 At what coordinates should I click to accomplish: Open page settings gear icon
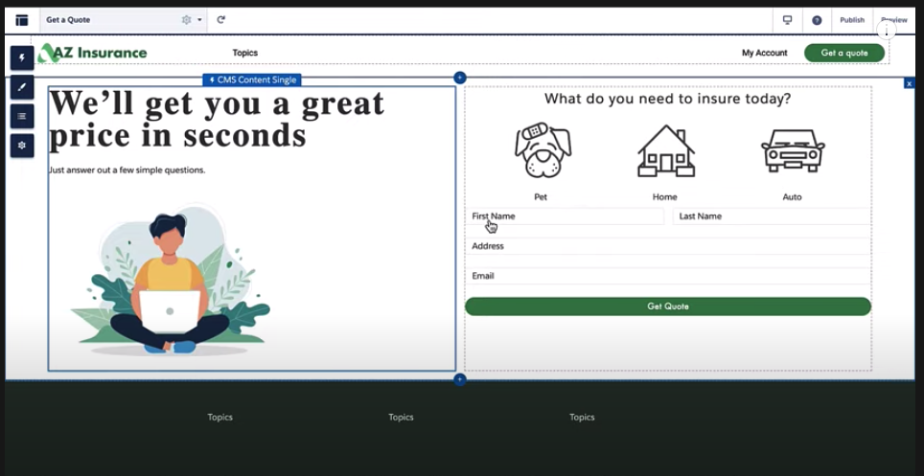(x=186, y=20)
